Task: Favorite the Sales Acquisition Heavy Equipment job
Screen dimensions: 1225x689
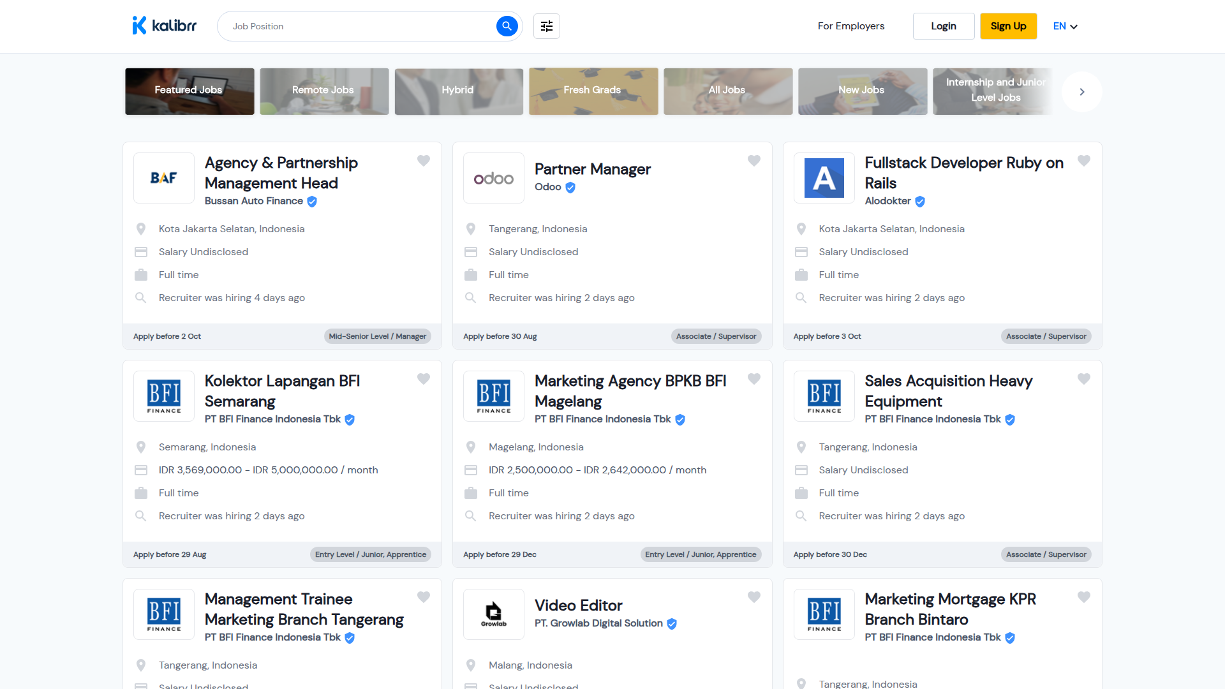Action: click(1084, 379)
